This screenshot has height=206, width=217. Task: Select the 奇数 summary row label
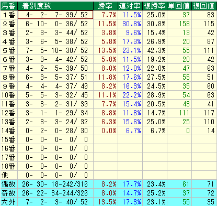click(x=9, y=193)
